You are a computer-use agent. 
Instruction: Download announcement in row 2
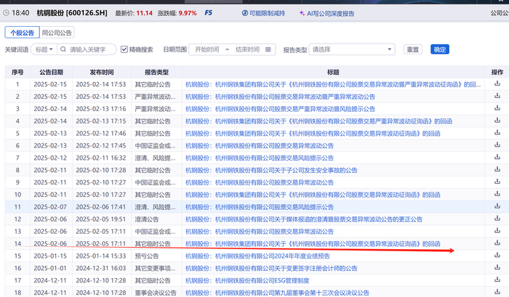(x=497, y=96)
